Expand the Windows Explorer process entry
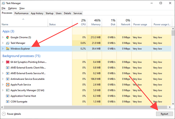Image resolution: width=175 pixels, height=119 pixels. [3, 49]
